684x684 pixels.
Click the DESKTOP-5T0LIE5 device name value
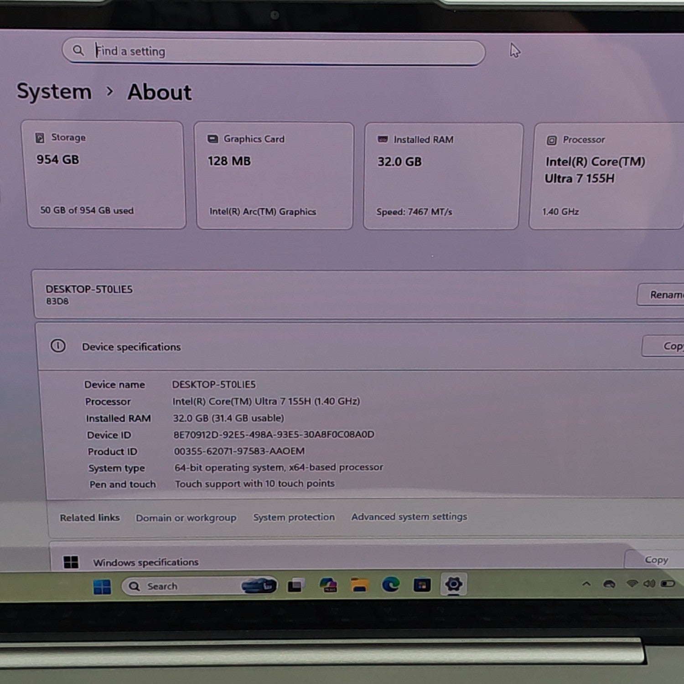click(214, 384)
